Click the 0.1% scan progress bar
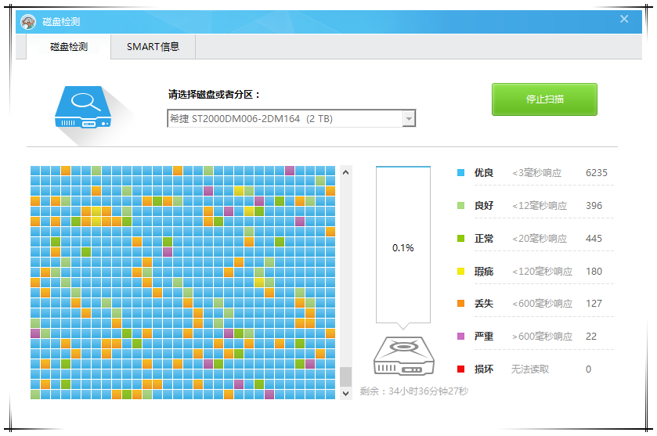 pos(403,246)
